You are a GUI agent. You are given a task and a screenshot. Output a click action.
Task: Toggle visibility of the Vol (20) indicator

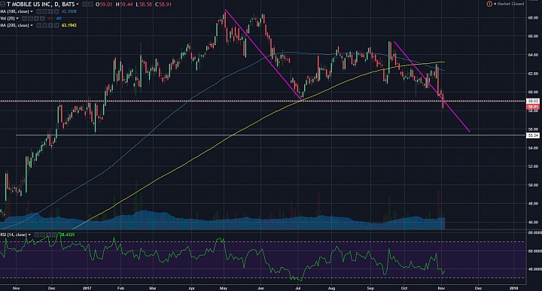click(x=24, y=18)
